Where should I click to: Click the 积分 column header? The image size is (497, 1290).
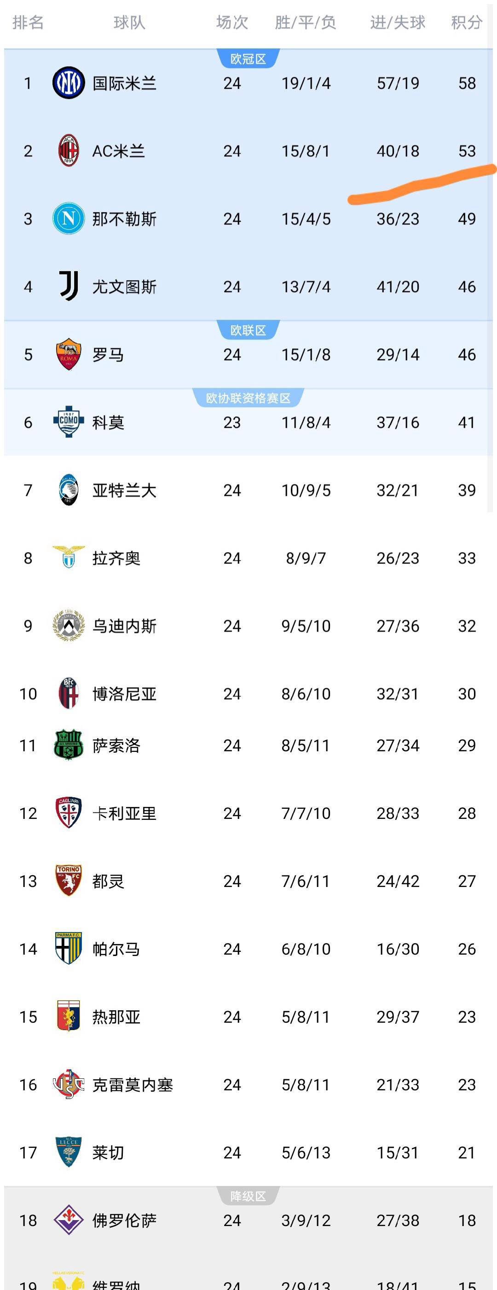tap(467, 23)
